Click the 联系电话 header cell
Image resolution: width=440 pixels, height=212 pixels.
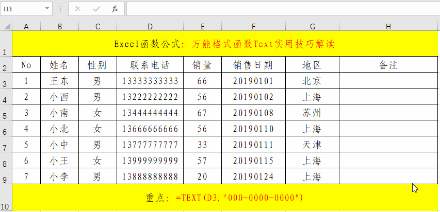150,64
